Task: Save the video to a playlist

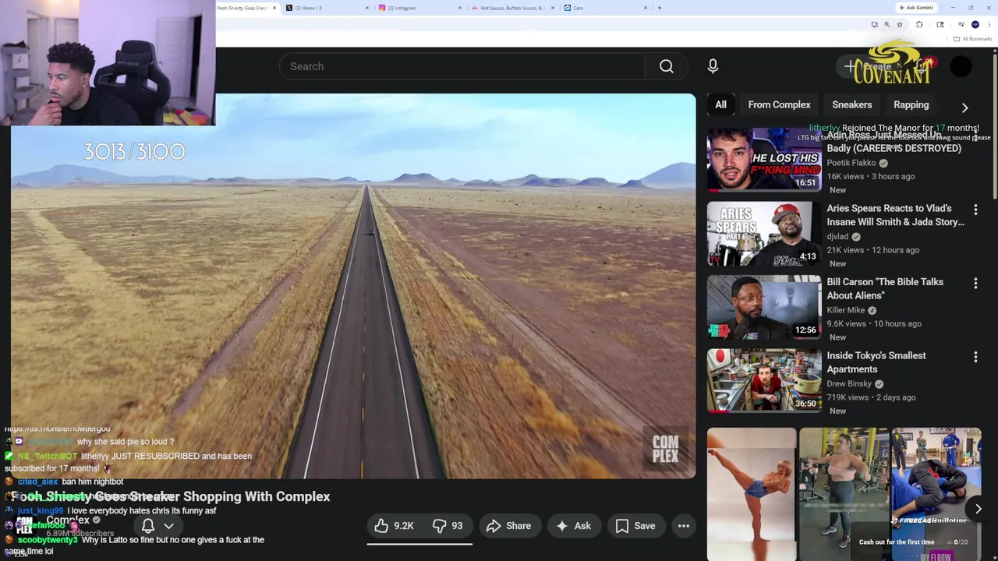Action: [x=635, y=526]
